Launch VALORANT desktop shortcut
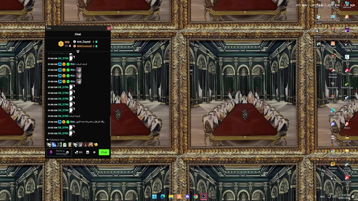This screenshot has height=201, width=358. tap(347, 45)
